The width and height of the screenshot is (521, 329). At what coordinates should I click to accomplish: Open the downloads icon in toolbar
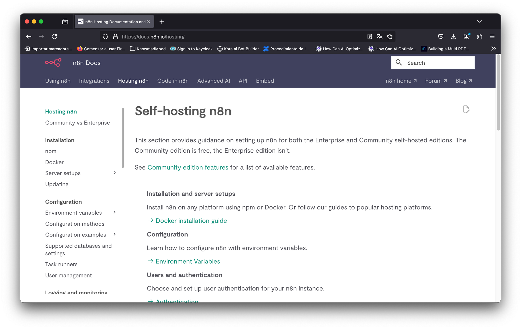454,37
